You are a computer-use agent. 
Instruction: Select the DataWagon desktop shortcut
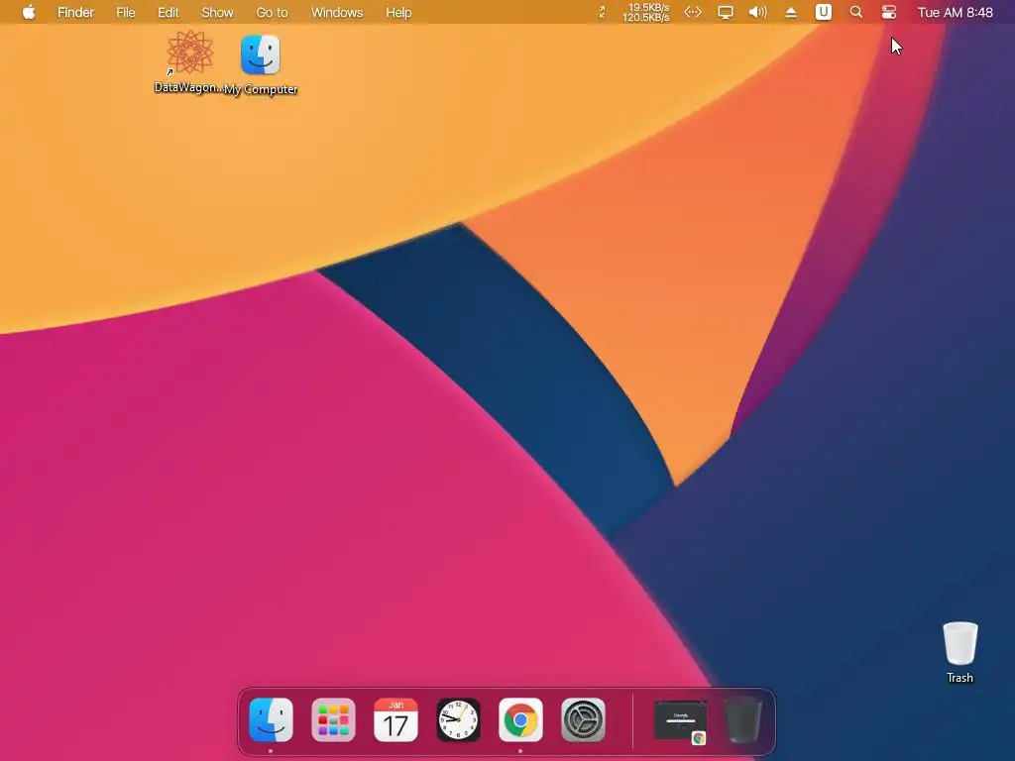[x=189, y=61]
